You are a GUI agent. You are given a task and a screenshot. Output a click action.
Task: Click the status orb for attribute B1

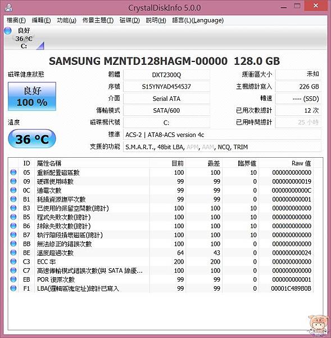13,199
